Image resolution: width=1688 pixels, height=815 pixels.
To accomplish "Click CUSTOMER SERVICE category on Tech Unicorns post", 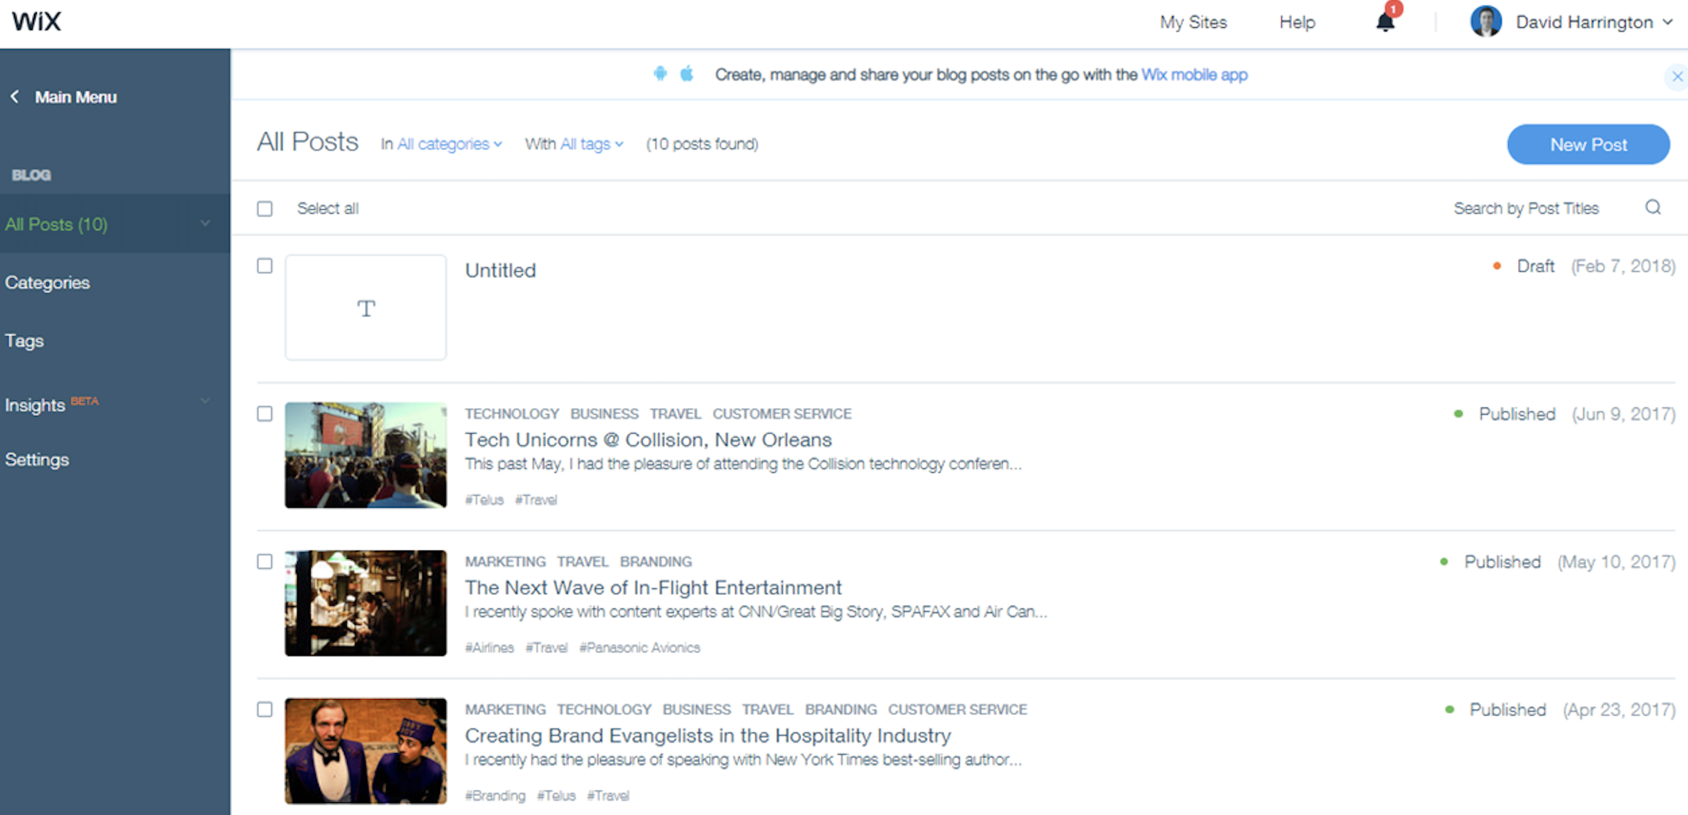I will (782, 414).
